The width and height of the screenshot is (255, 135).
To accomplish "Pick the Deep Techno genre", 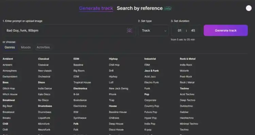I will point(187,100).
